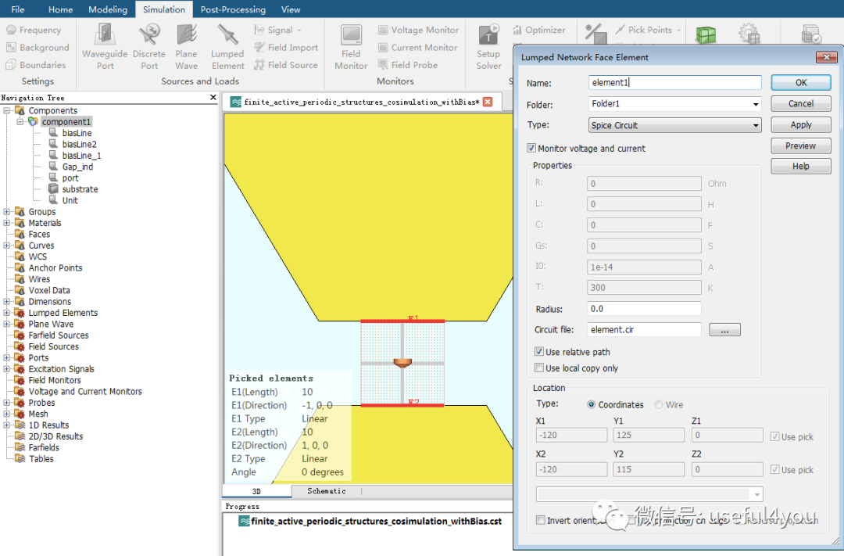
Task: Open the Folder dropdown
Action: point(756,104)
